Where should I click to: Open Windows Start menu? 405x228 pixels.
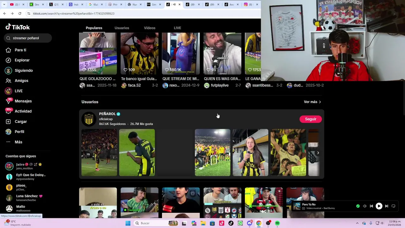(x=128, y=223)
